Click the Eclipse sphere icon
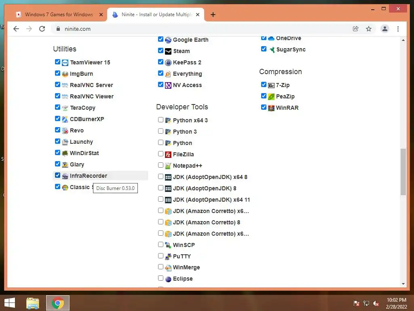Viewport: 414px width, 311px height. [168, 279]
